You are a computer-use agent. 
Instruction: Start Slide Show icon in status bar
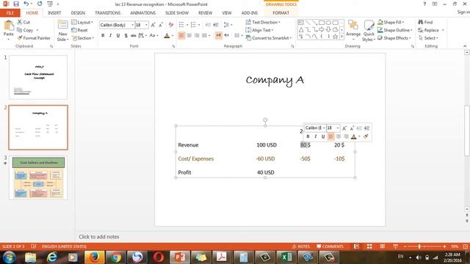point(395,246)
